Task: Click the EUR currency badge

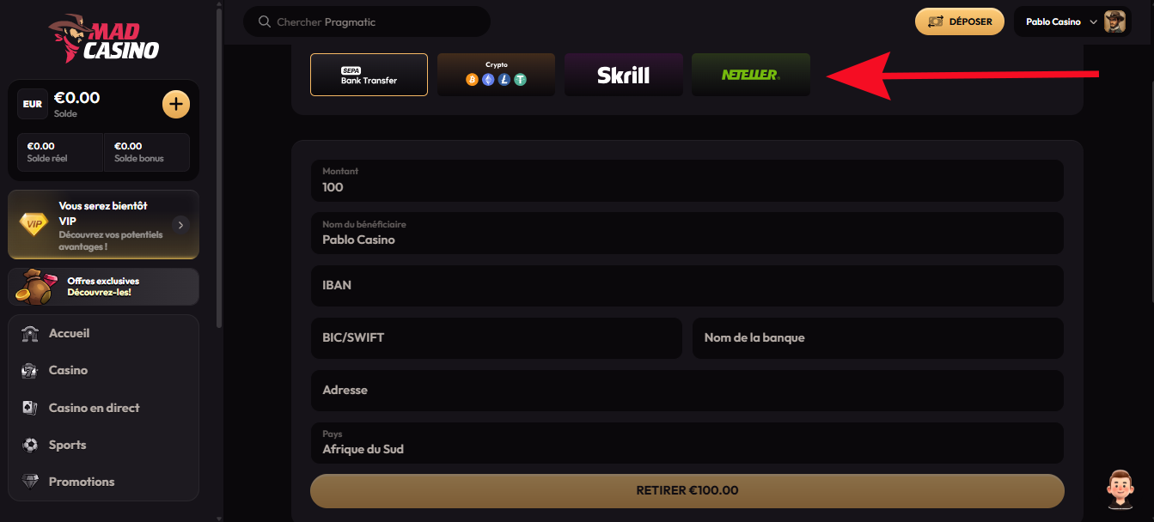Action: pos(33,104)
